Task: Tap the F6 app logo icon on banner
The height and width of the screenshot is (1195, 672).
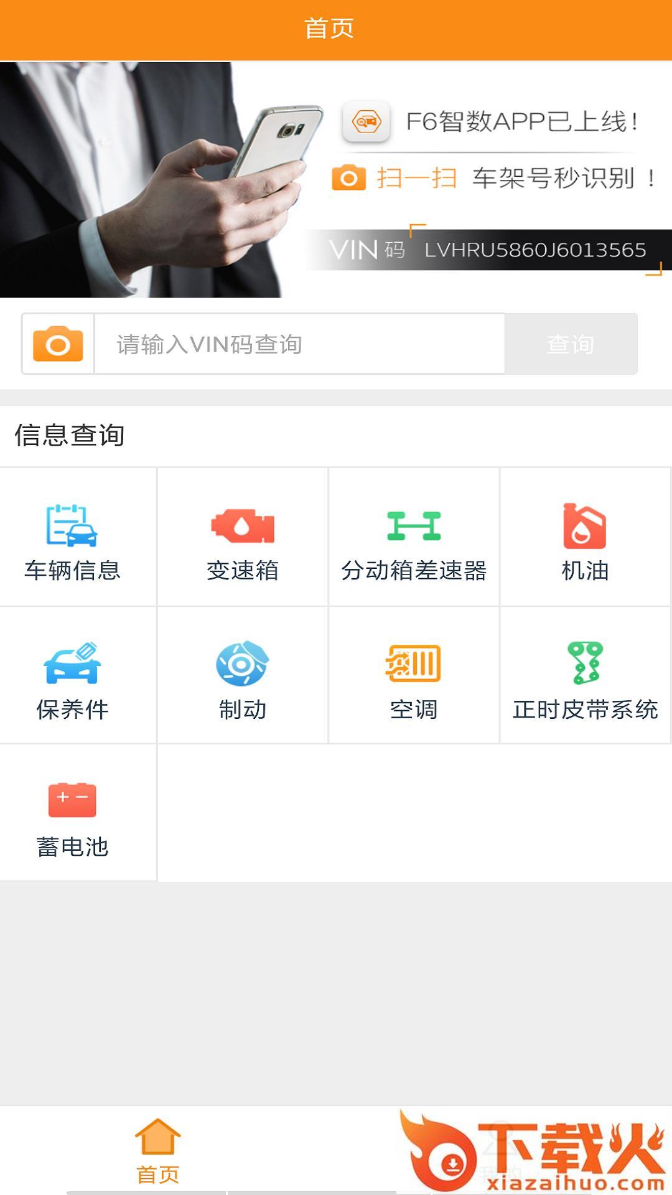Action: 366,121
